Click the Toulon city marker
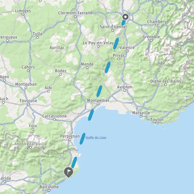The image size is (194, 194). point(157,123)
